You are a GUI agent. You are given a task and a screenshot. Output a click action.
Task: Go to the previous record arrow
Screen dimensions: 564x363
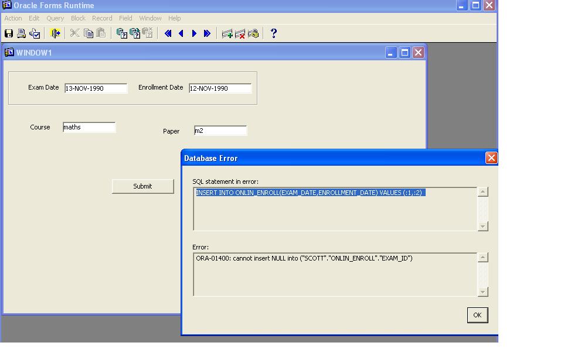click(x=181, y=33)
